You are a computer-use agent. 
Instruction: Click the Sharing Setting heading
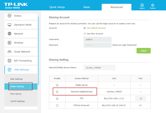click(59, 60)
